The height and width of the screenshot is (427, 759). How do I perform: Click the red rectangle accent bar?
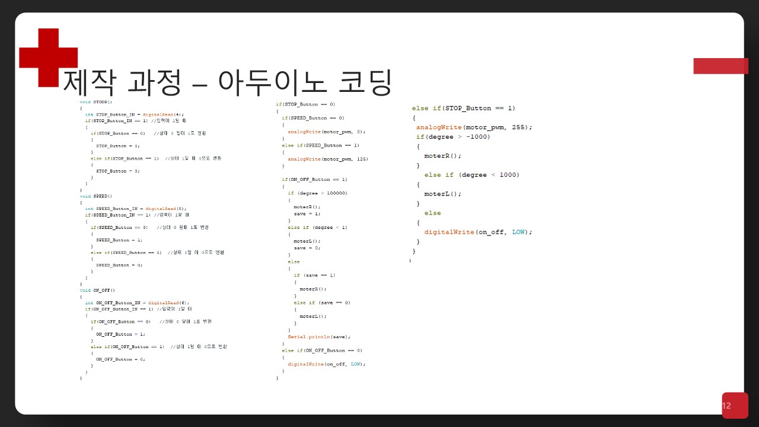click(720, 66)
